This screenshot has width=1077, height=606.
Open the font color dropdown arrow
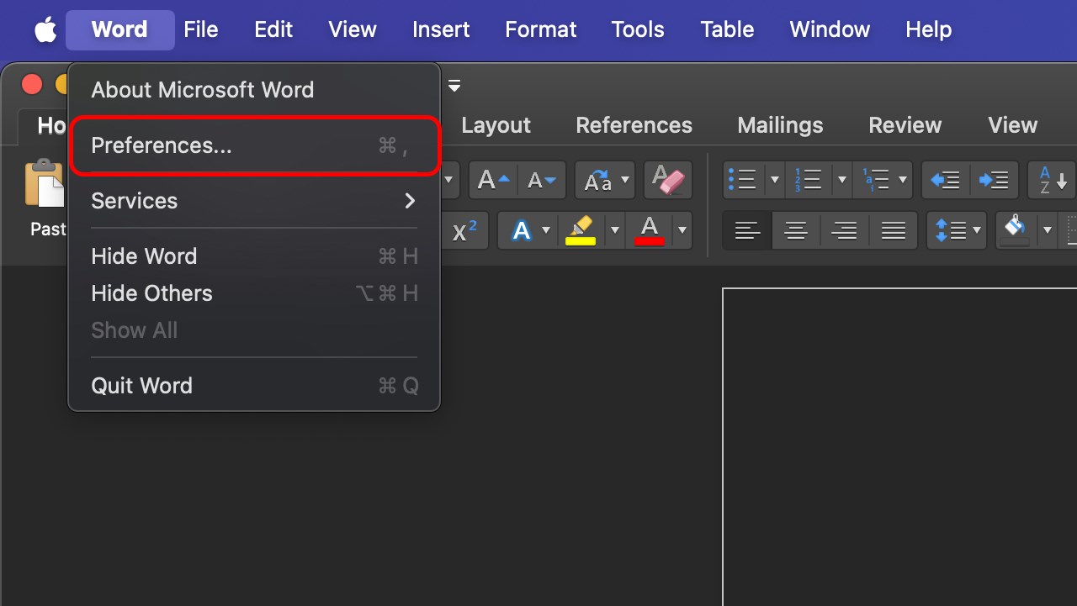click(682, 230)
